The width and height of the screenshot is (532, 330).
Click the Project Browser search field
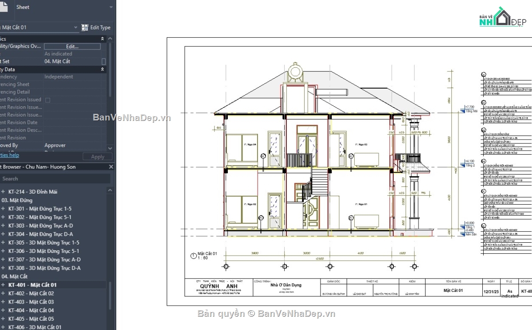click(x=55, y=179)
